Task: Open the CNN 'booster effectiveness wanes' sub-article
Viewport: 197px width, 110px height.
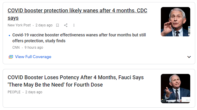Action: pos(79,38)
